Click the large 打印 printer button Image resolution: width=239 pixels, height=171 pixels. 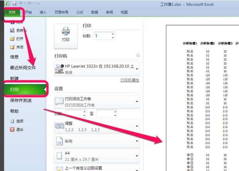tap(66, 36)
